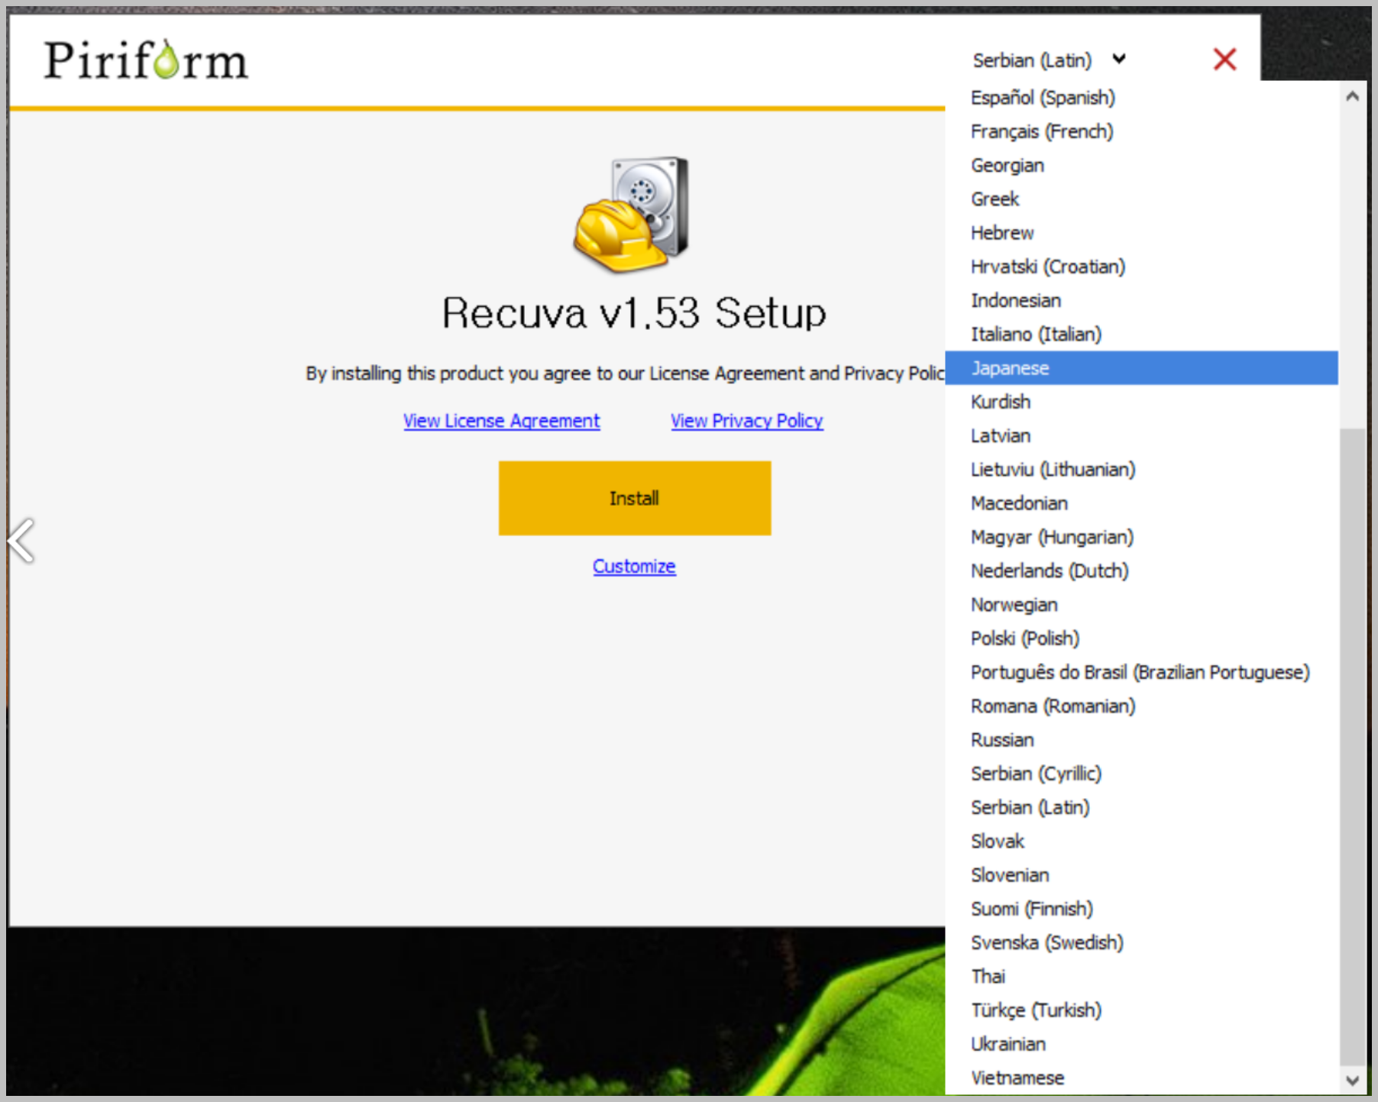Select Português do Brasil (Brazilian Portuguese)

click(1141, 672)
